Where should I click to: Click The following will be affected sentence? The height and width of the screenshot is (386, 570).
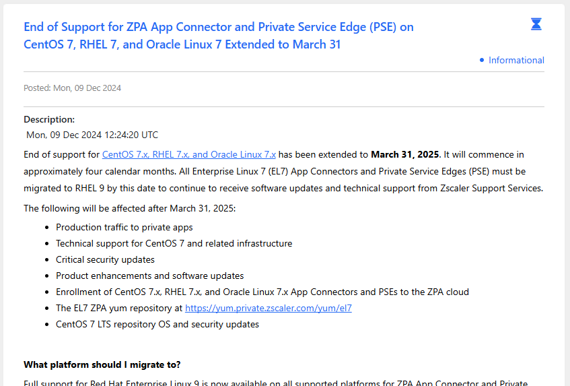click(x=129, y=208)
